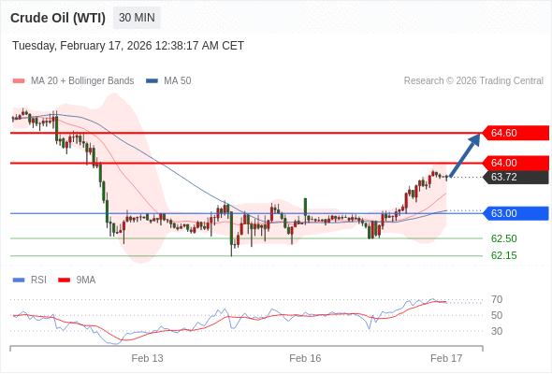Click the MA 50 blue legend swatch
552x374 pixels.
click(x=152, y=81)
